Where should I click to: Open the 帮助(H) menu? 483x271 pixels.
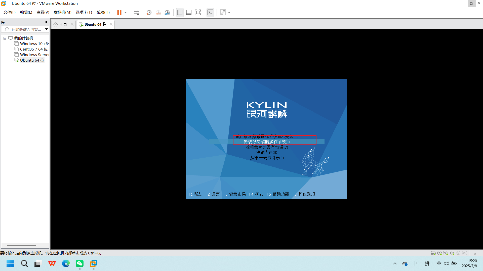point(103,12)
